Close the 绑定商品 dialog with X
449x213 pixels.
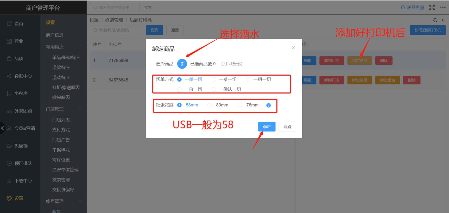[x=293, y=48]
